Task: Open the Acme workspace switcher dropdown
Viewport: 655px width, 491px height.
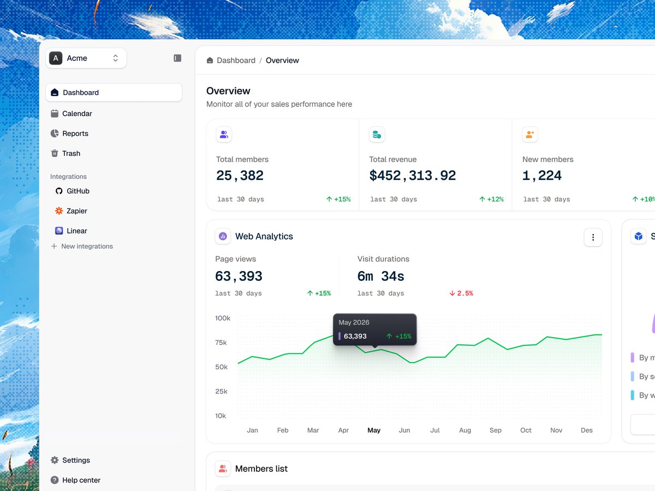Action: [x=86, y=58]
